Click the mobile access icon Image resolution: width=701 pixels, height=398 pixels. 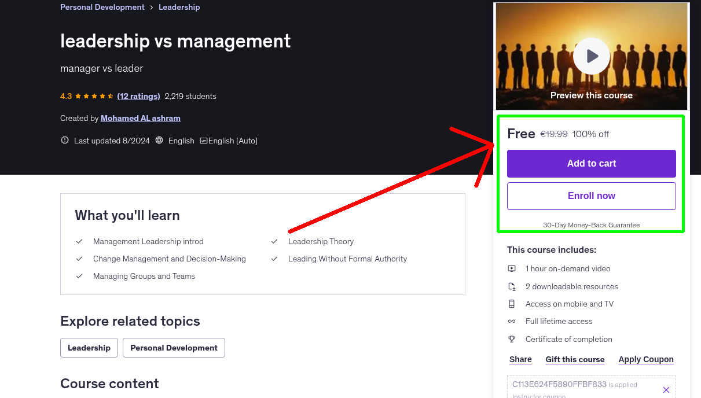(x=512, y=304)
